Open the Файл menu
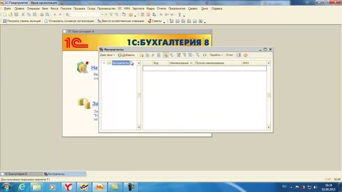 [7, 9]
